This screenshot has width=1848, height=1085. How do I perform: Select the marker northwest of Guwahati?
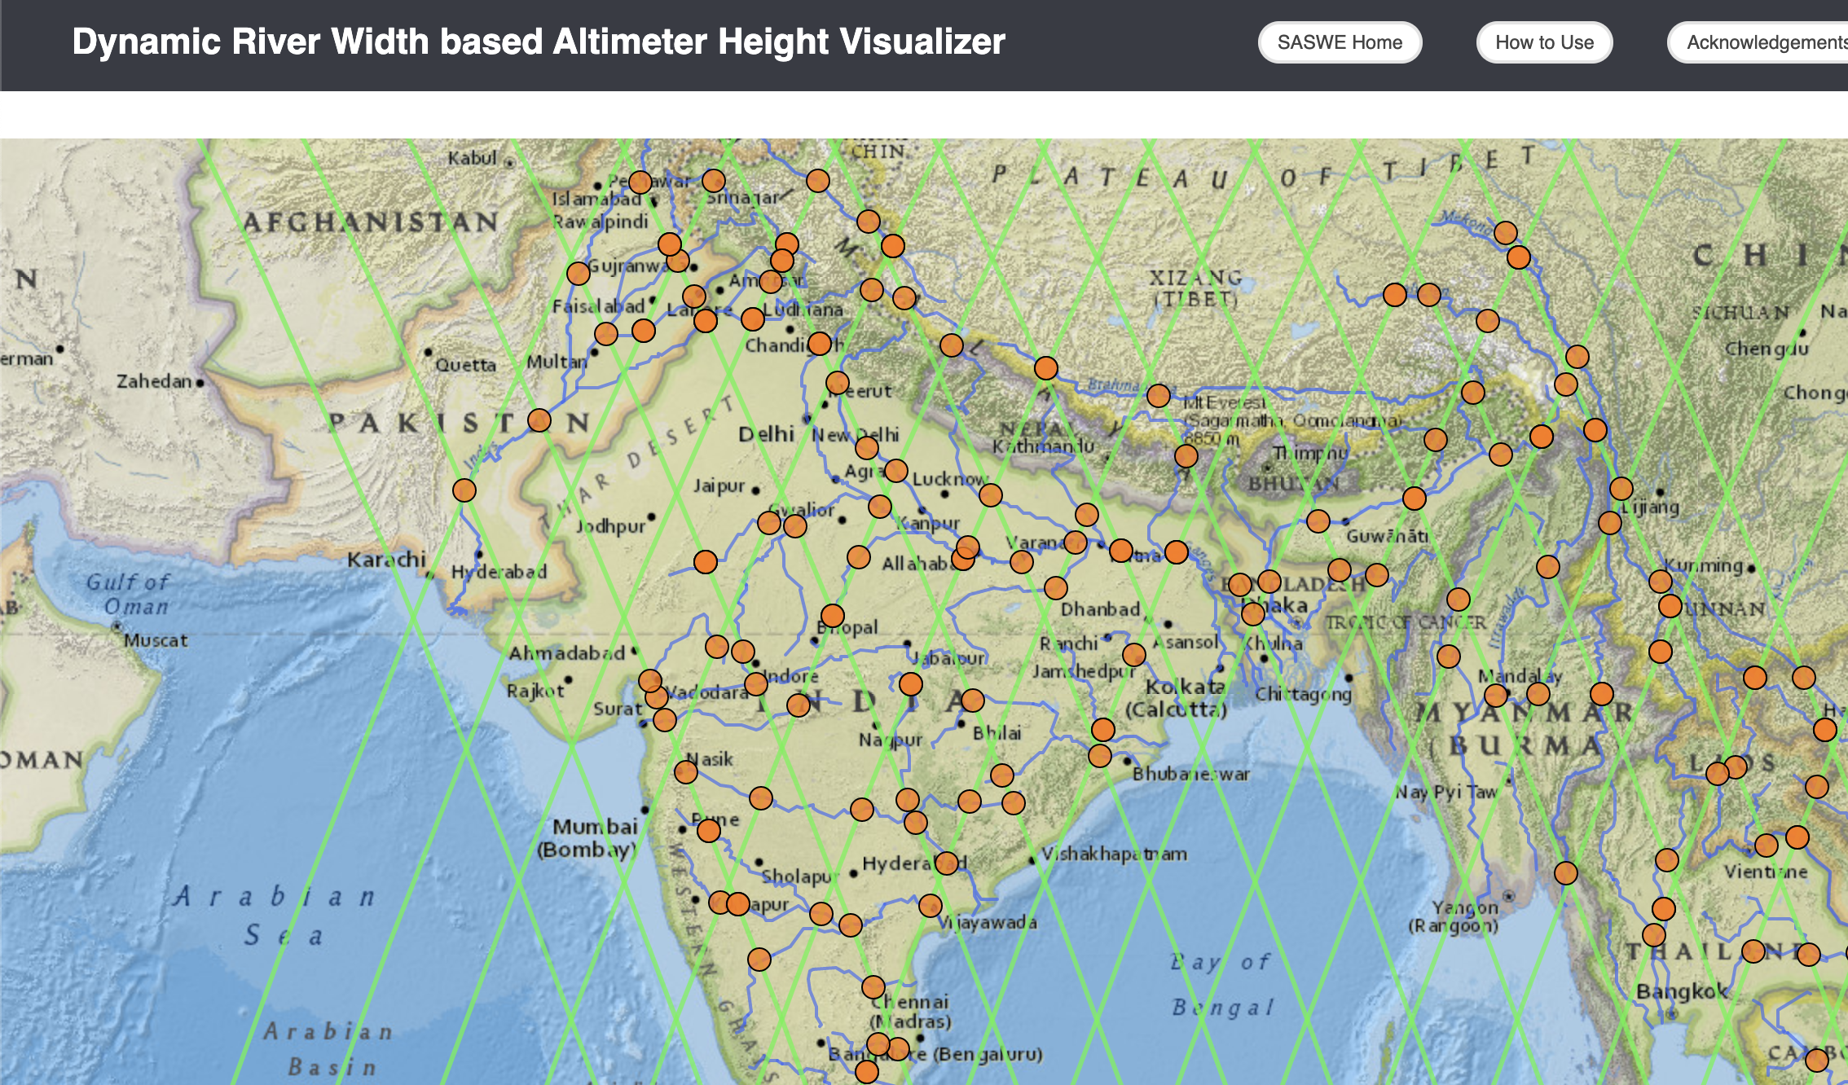(1318, 521)
